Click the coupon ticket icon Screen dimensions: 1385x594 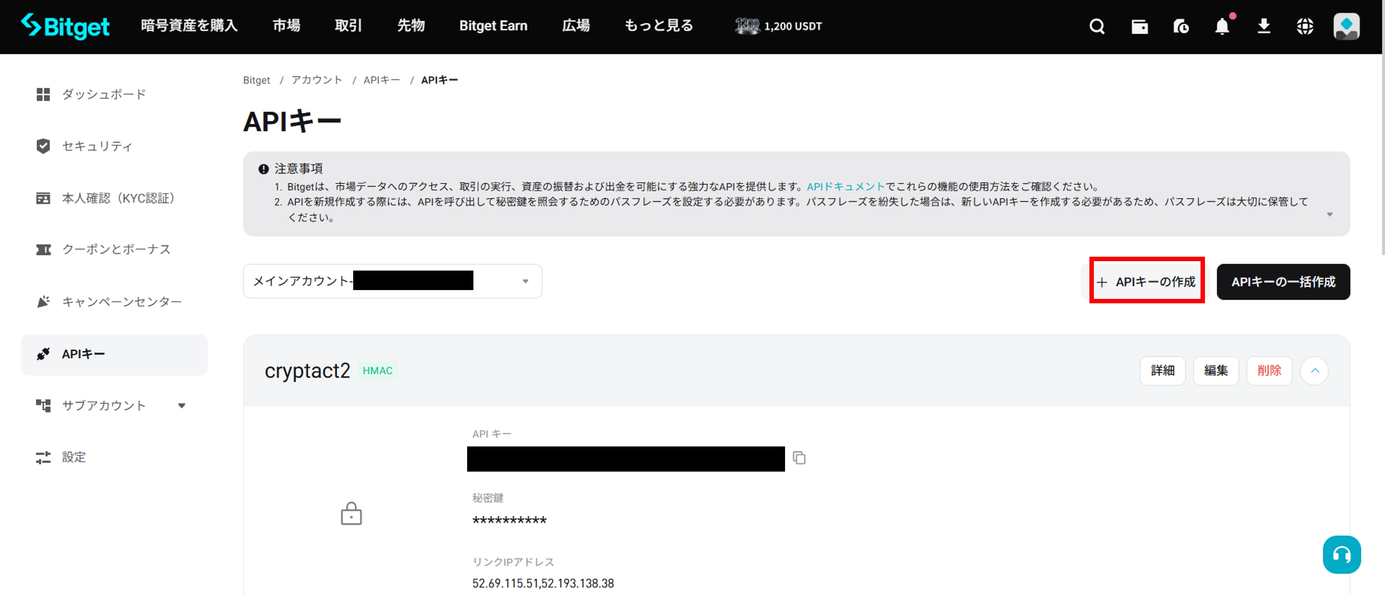click(43, 249)
